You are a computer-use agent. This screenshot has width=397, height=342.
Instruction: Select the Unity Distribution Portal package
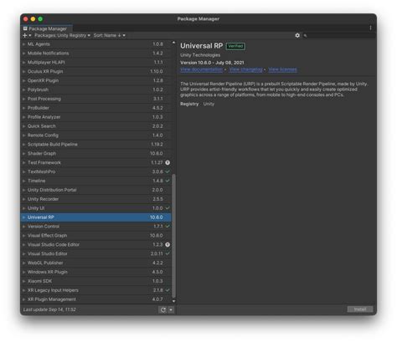pos(96,190)
